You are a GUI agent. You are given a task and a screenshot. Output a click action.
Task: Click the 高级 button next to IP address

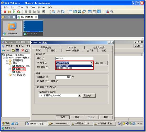(101, 63)
